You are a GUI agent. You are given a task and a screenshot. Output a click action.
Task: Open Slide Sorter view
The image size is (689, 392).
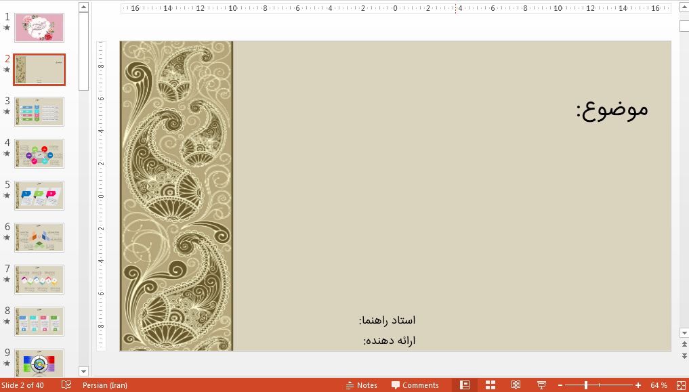(x=490, y=385)
